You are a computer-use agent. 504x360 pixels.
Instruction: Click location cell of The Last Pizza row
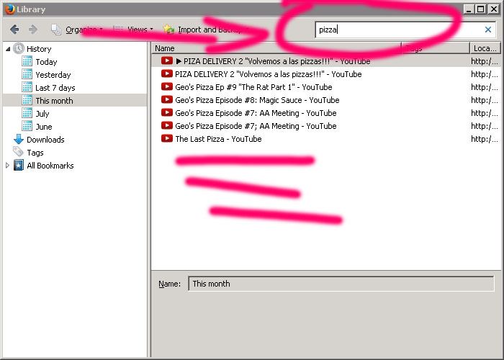[x=485, y=139]
